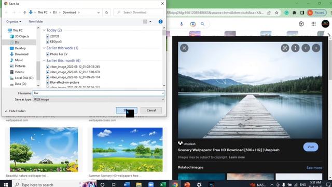Image resolution: width=332 pixels, height=187 pixels.
Task: Open Windows Settings gear in taskbar
Action: [x=199, y=184]
